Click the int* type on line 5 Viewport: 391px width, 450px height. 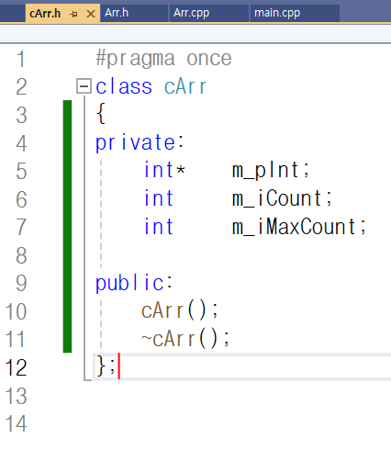(x=164, y=170)
